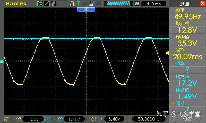The image size is (206, 123).
Task: Click the Hantek logo
Action: click(x=16, y=4)
